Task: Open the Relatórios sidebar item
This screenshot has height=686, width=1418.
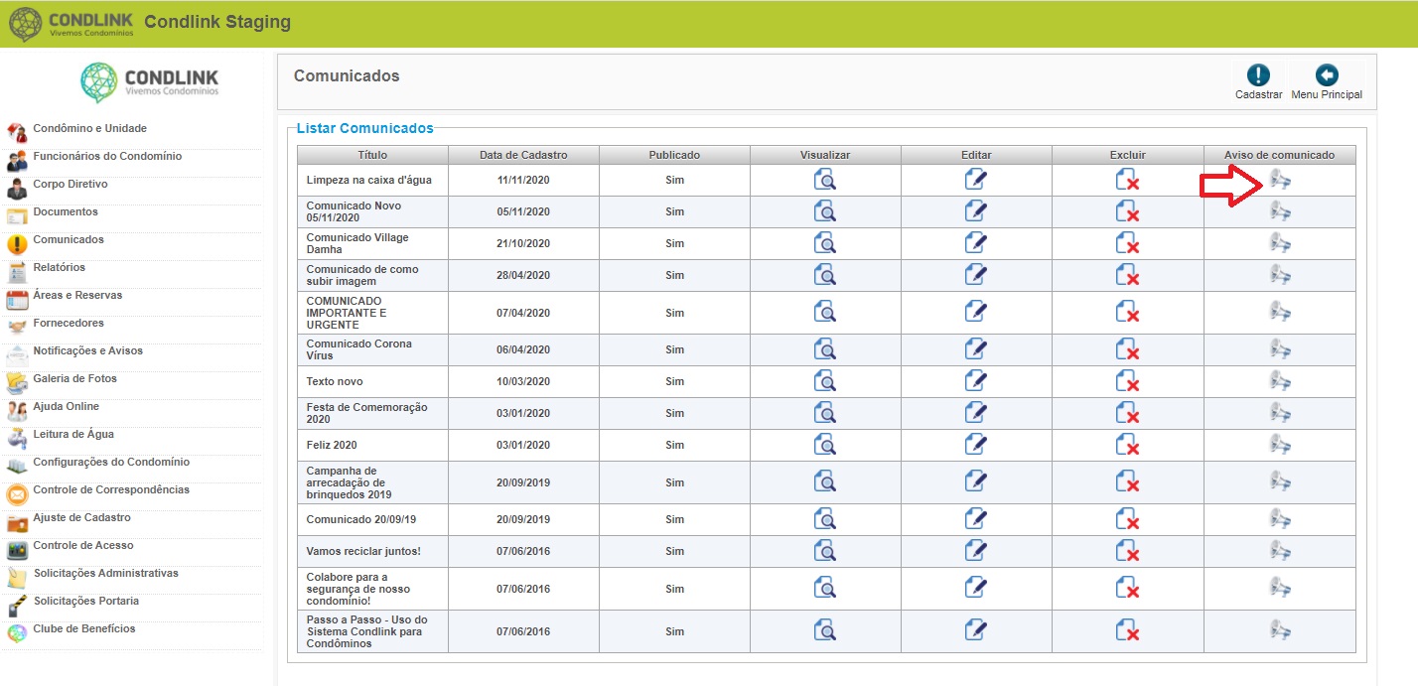Action: (59, 267)
